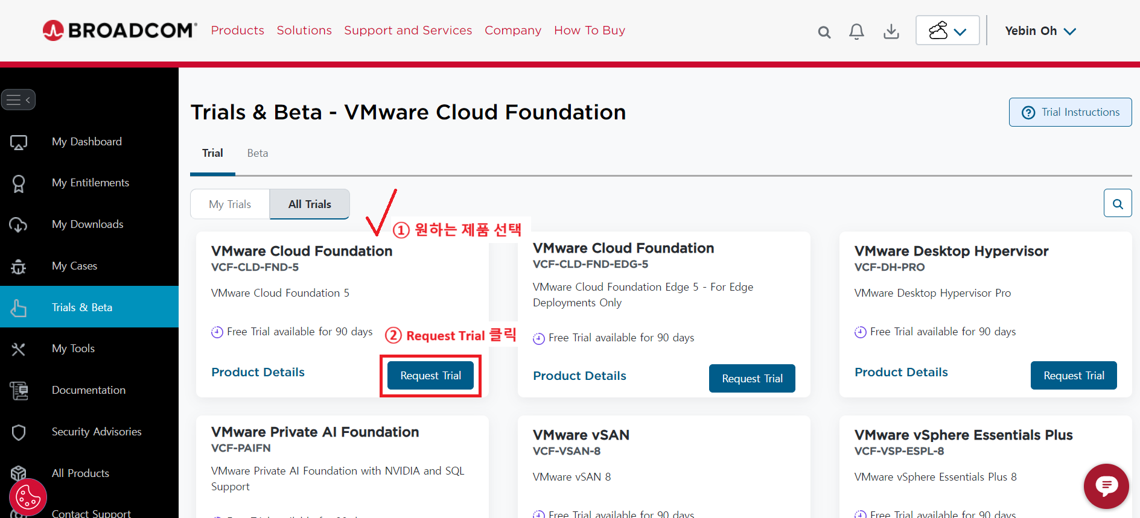Expand the Products navigation menu

click(x=237, y=30)
